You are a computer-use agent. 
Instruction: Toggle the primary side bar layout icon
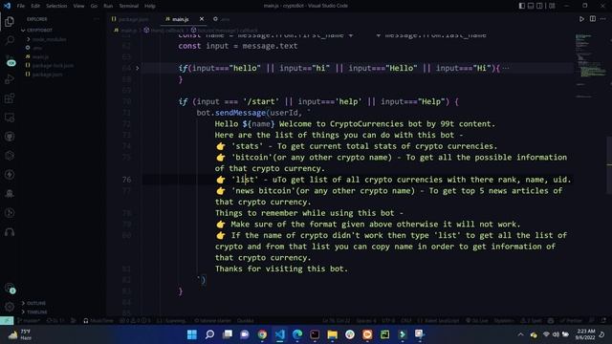pyautogui.click(x=522, y=6)
